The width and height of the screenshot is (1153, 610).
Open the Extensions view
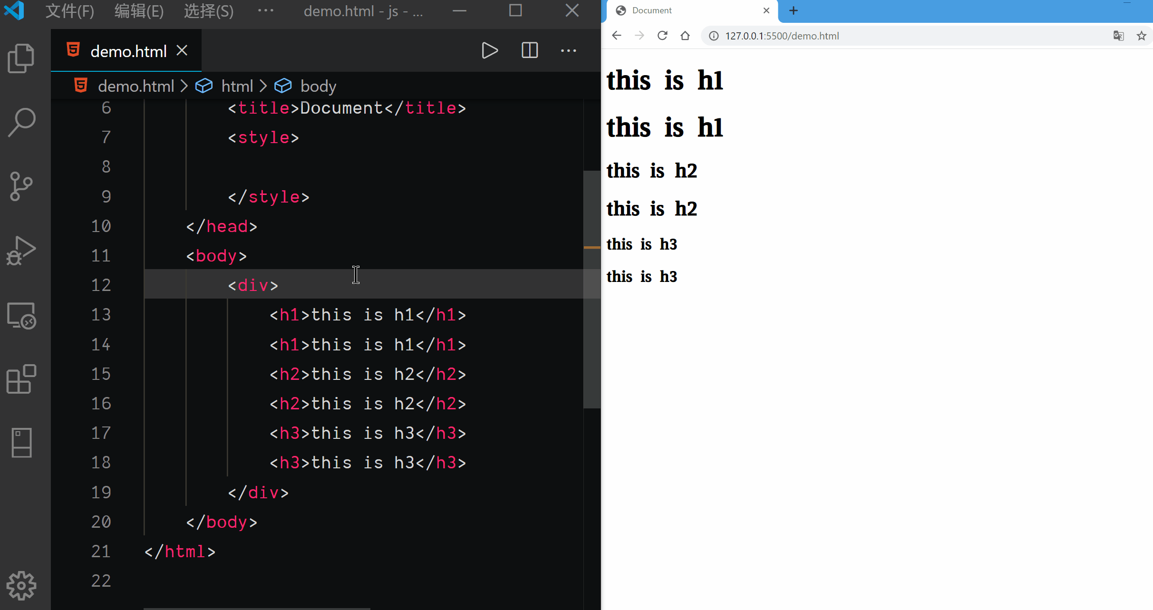21,379
